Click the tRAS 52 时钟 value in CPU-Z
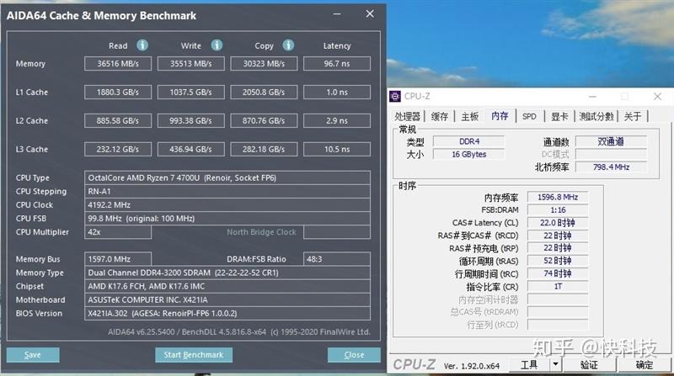674x376 pixels. 558,261
